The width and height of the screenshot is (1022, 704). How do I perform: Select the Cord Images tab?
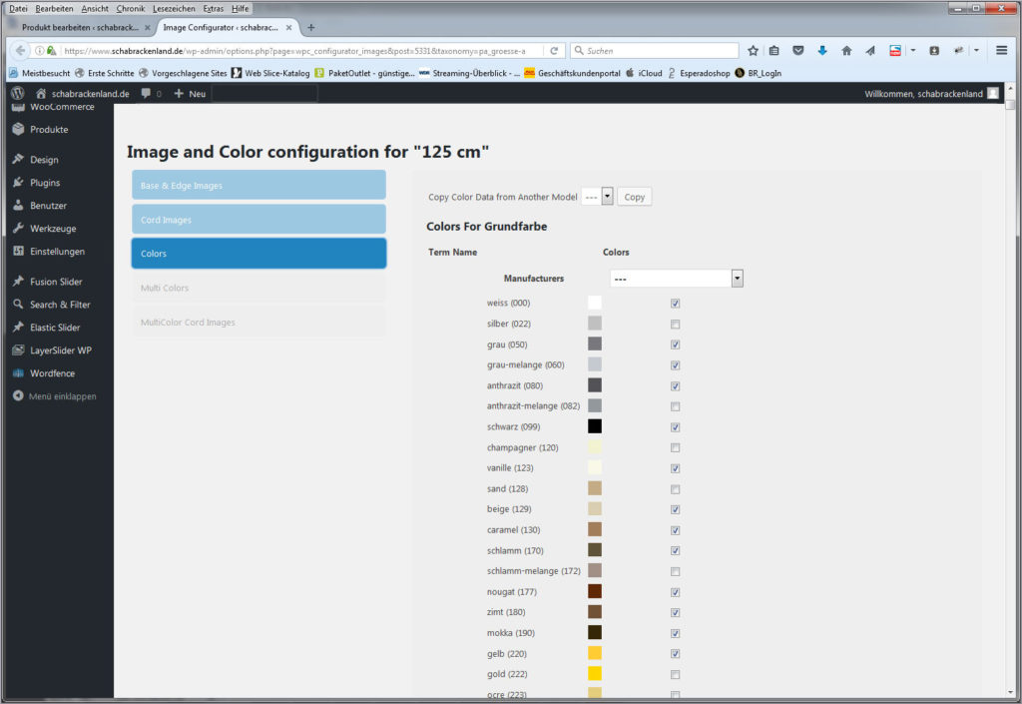tap(258, 220)
